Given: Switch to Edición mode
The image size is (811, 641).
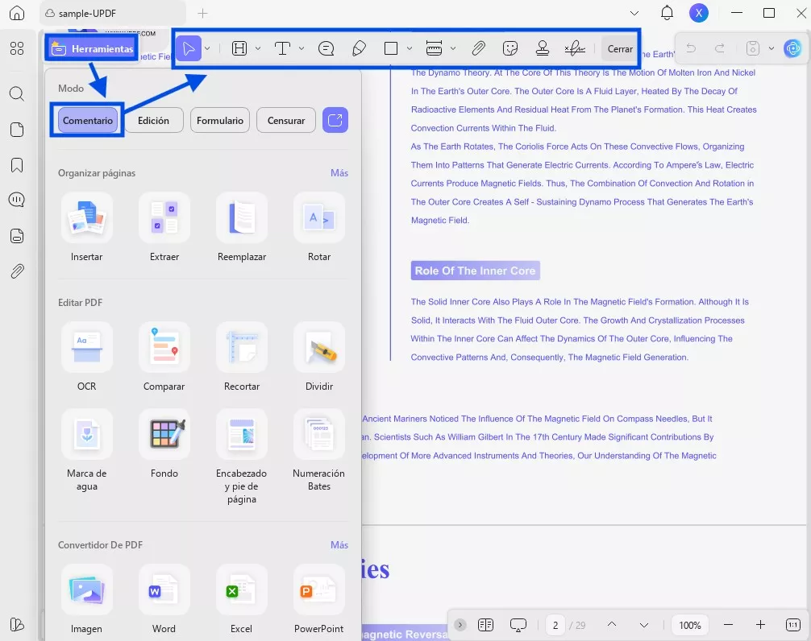Looking at the screenshot, I should [154, 120].
